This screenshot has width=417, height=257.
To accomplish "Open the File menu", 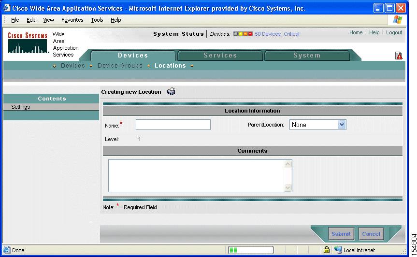I will (x=15, y=20).
